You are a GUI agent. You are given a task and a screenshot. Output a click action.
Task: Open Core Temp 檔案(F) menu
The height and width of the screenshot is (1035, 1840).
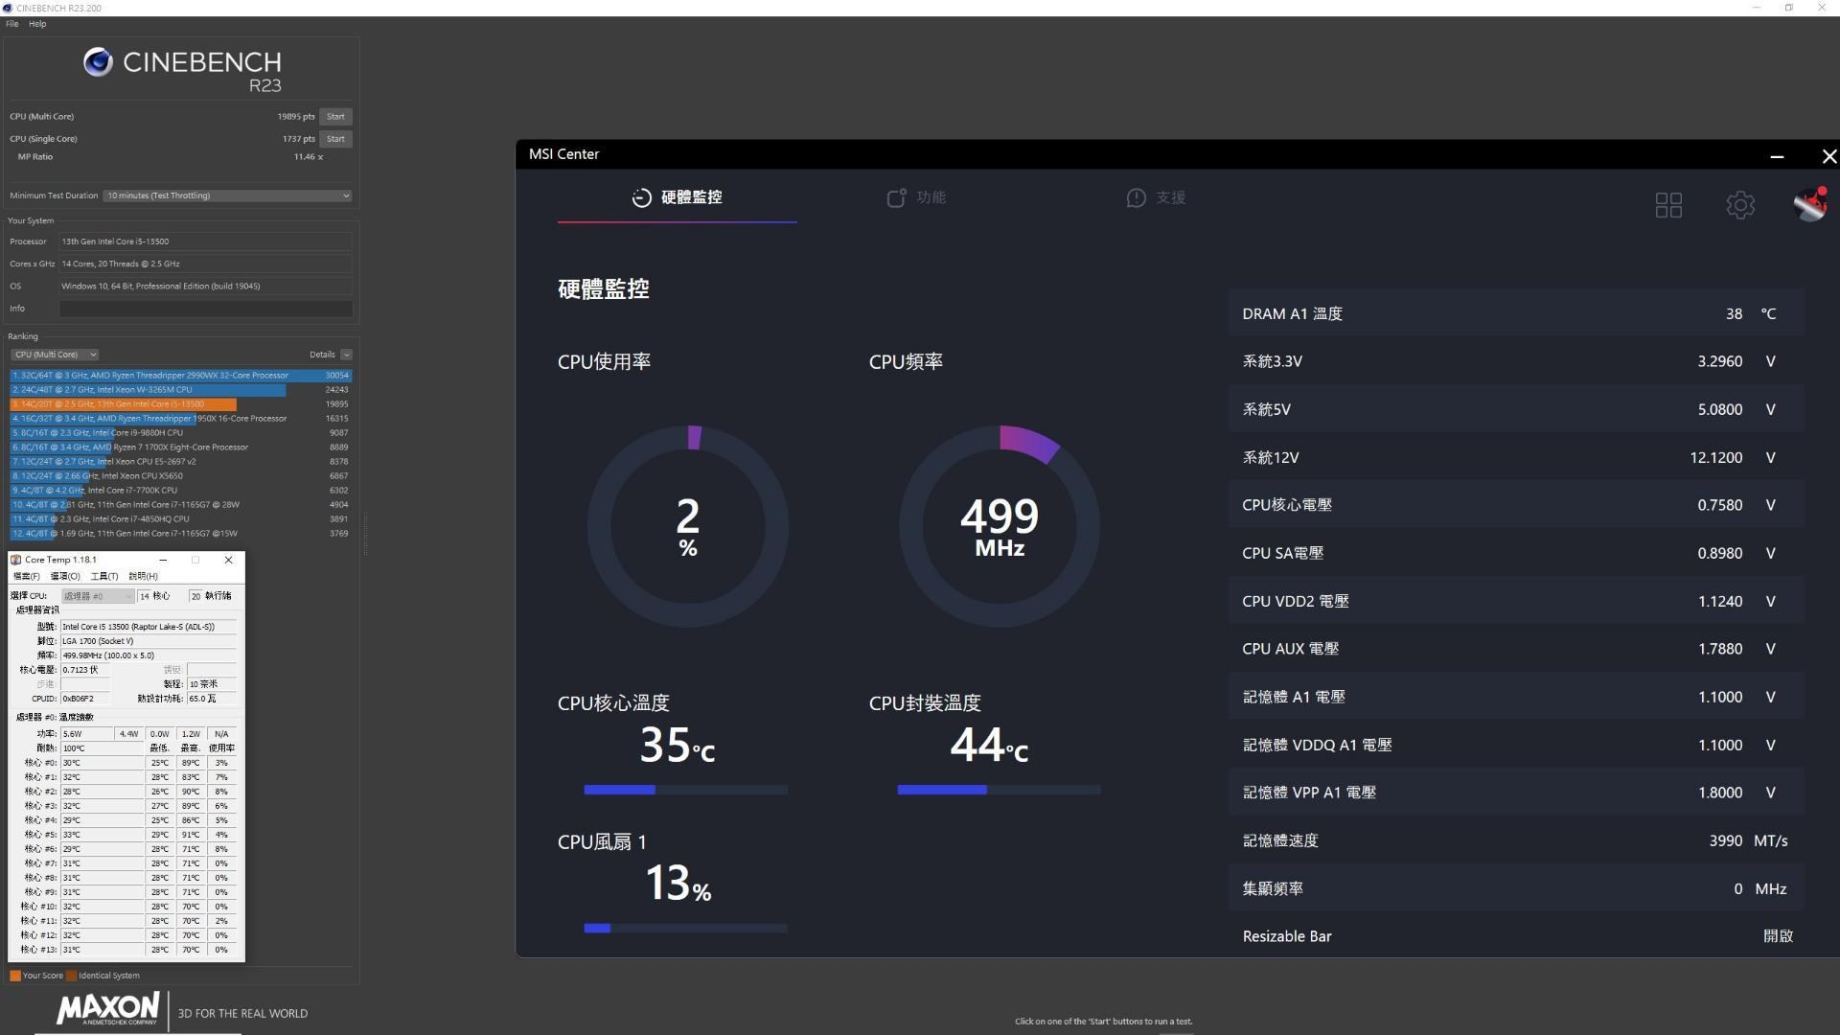(27, 577)
